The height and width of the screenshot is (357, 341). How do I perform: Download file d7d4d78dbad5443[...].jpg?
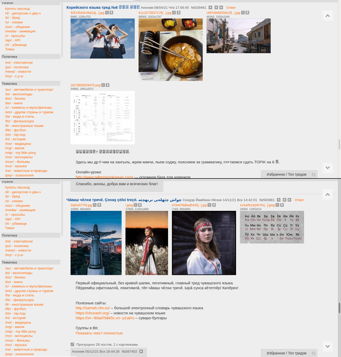click(214, 205)
